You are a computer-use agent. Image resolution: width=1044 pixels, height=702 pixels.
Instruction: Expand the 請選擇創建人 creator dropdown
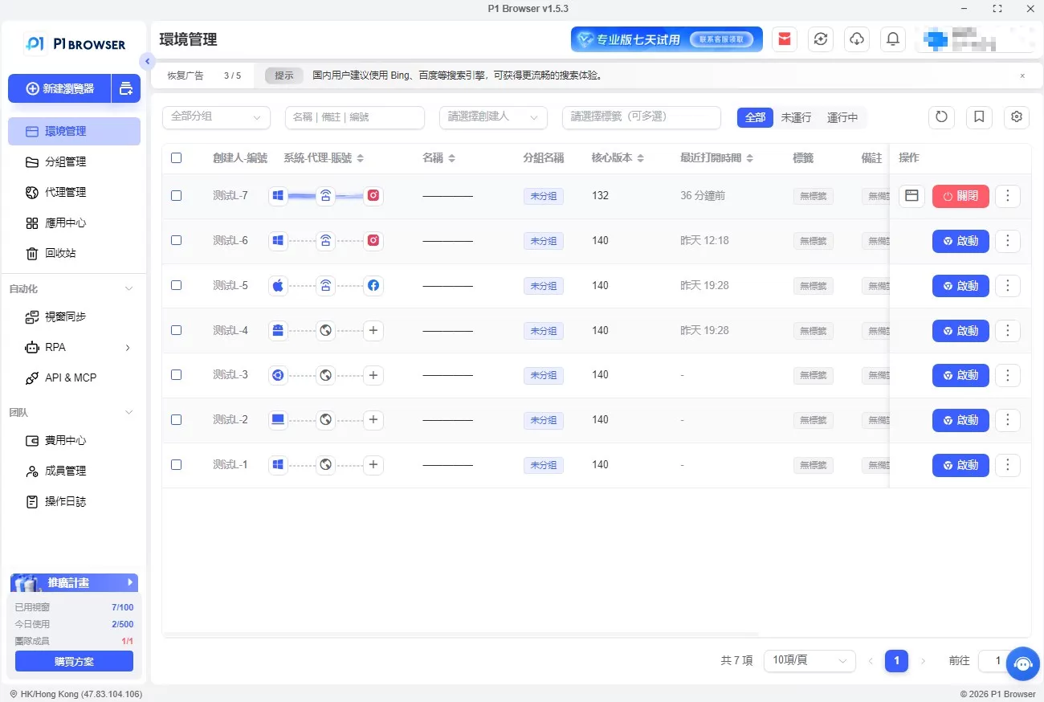[493, 117]
